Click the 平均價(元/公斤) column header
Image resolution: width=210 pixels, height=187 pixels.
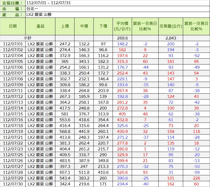(x=122, y=26)
